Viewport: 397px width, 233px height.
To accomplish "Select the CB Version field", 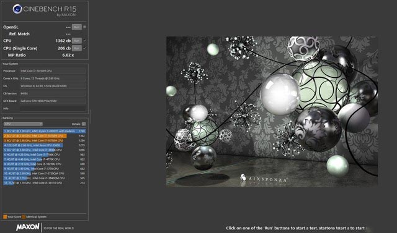I will click(53, 93).
